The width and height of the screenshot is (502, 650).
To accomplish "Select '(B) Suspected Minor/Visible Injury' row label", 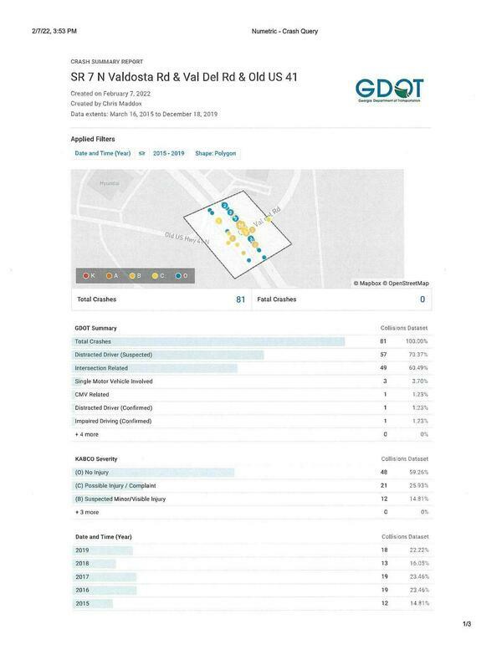I will 120,499.
